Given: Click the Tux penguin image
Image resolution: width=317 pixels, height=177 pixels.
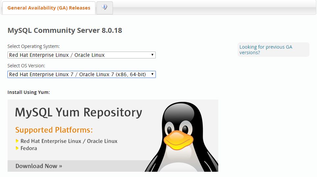Looking at the screenshot, I should coord(182,137).
